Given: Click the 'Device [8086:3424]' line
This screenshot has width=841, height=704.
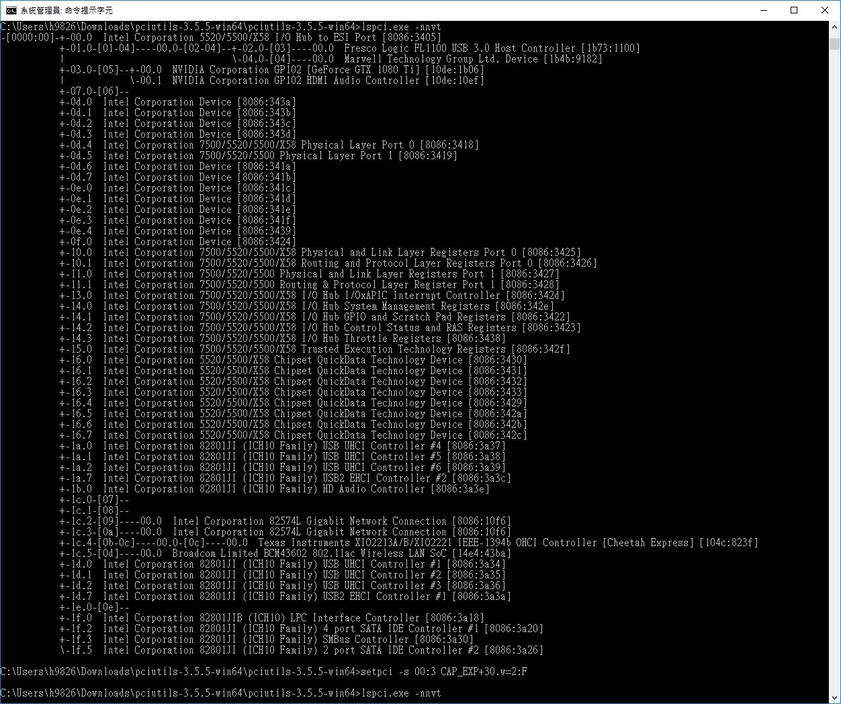Looking at the screenshot, I should coord(177,242).
